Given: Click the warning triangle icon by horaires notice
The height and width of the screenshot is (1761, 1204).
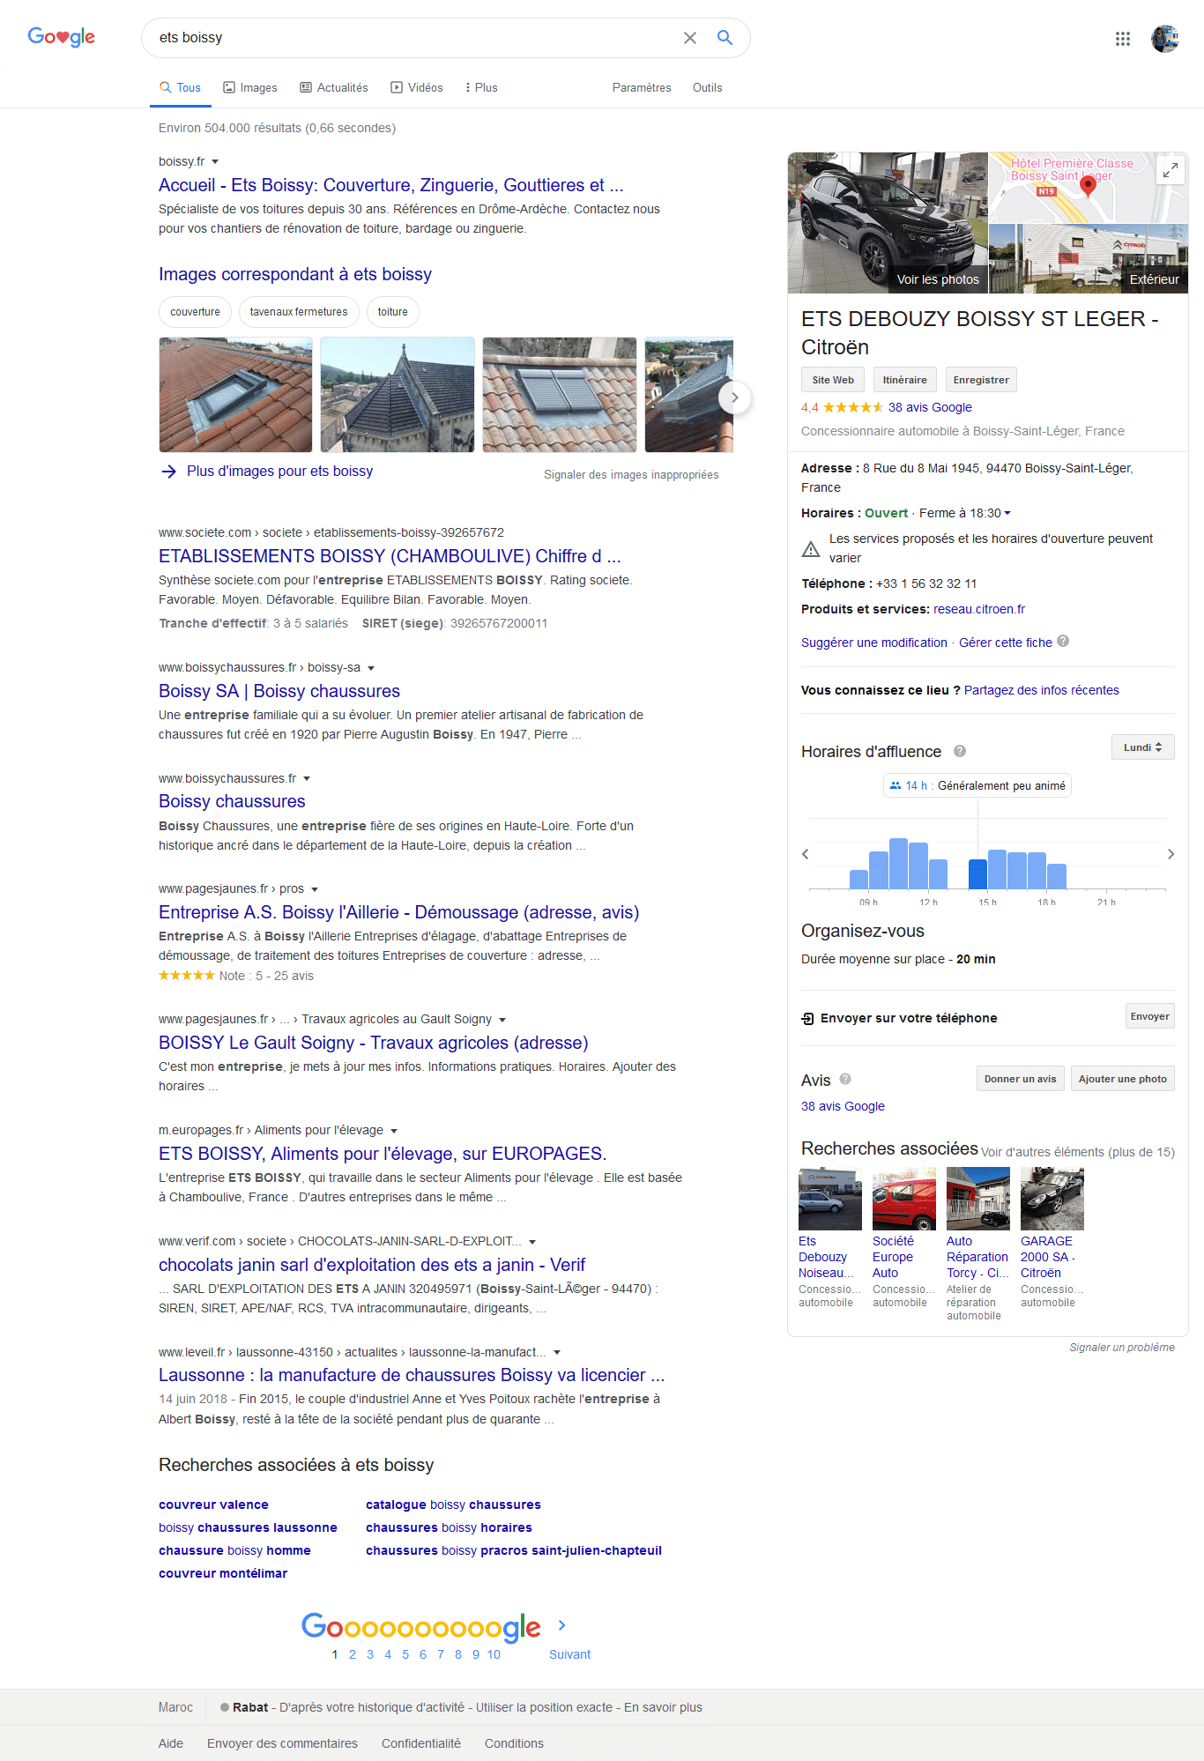Looking at the screenshot, I should click(811, 549).
